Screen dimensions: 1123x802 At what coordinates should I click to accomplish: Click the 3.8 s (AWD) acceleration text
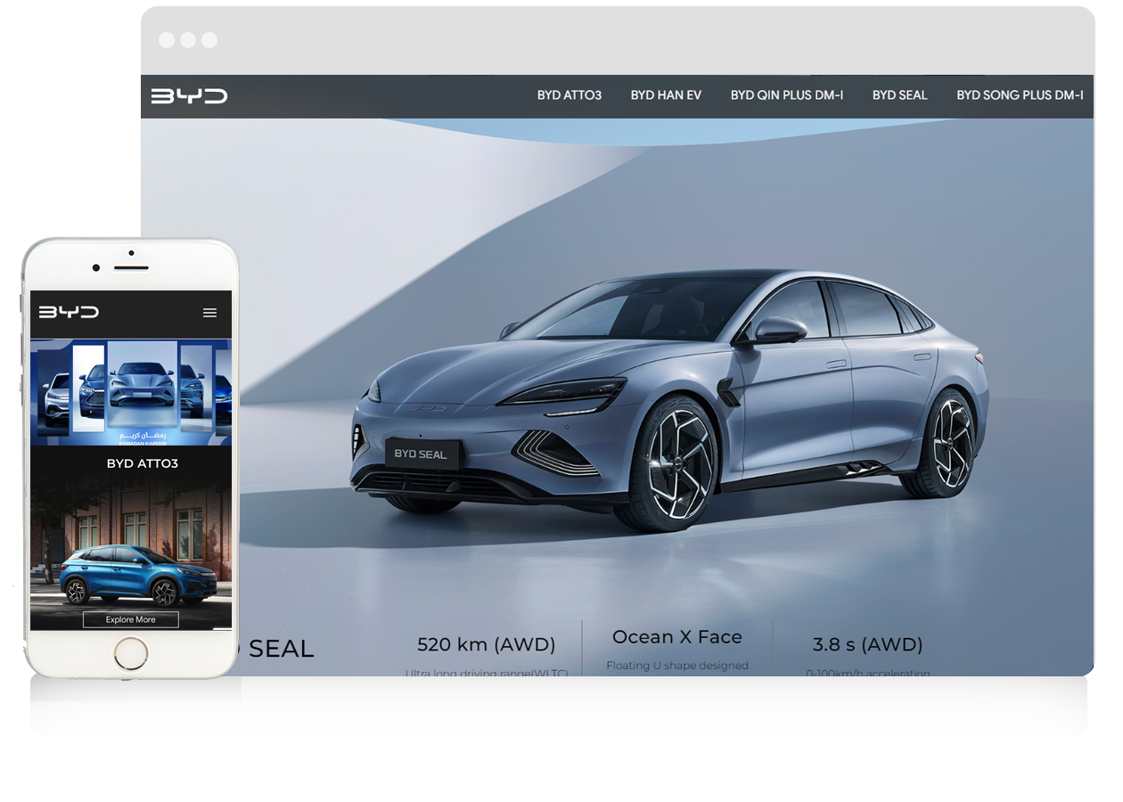pyautogui.click(x=867, y=644)
